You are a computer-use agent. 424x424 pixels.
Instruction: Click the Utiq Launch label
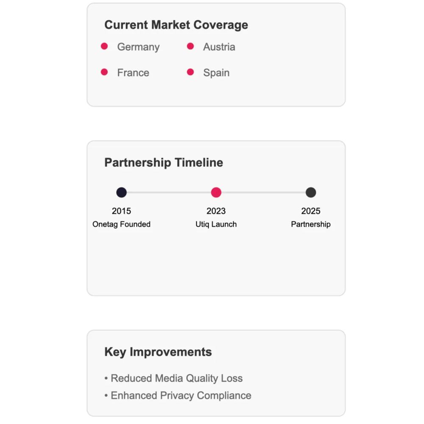pyautogui.click(x=216, y=224)
